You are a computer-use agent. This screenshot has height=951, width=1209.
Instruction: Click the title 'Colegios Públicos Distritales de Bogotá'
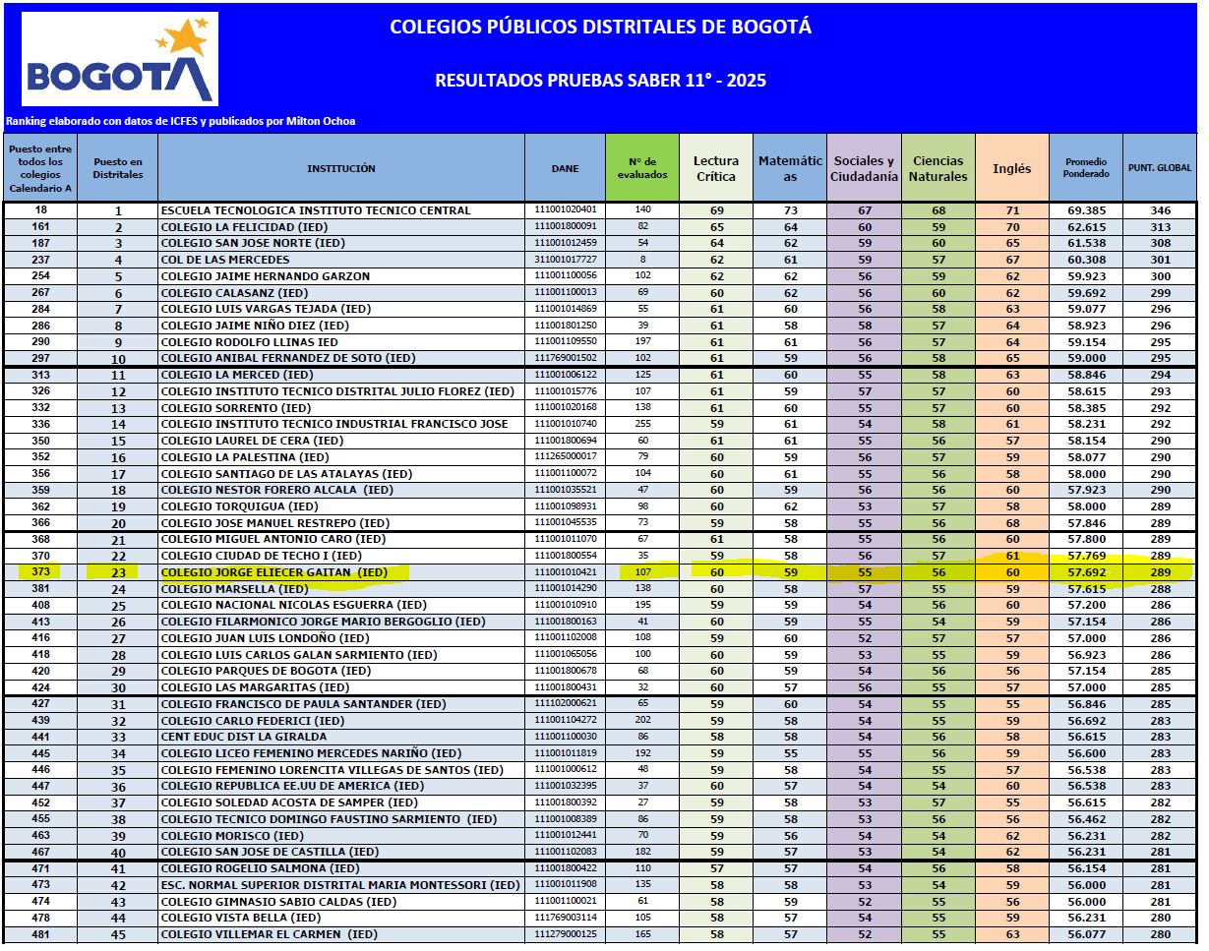[x=600, y=28]
